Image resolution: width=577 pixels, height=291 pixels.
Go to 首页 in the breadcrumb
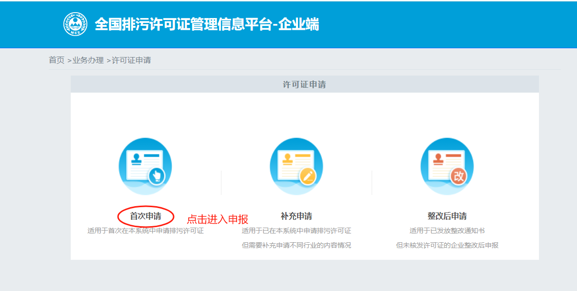pyautogui.click(x=56, y=60)
